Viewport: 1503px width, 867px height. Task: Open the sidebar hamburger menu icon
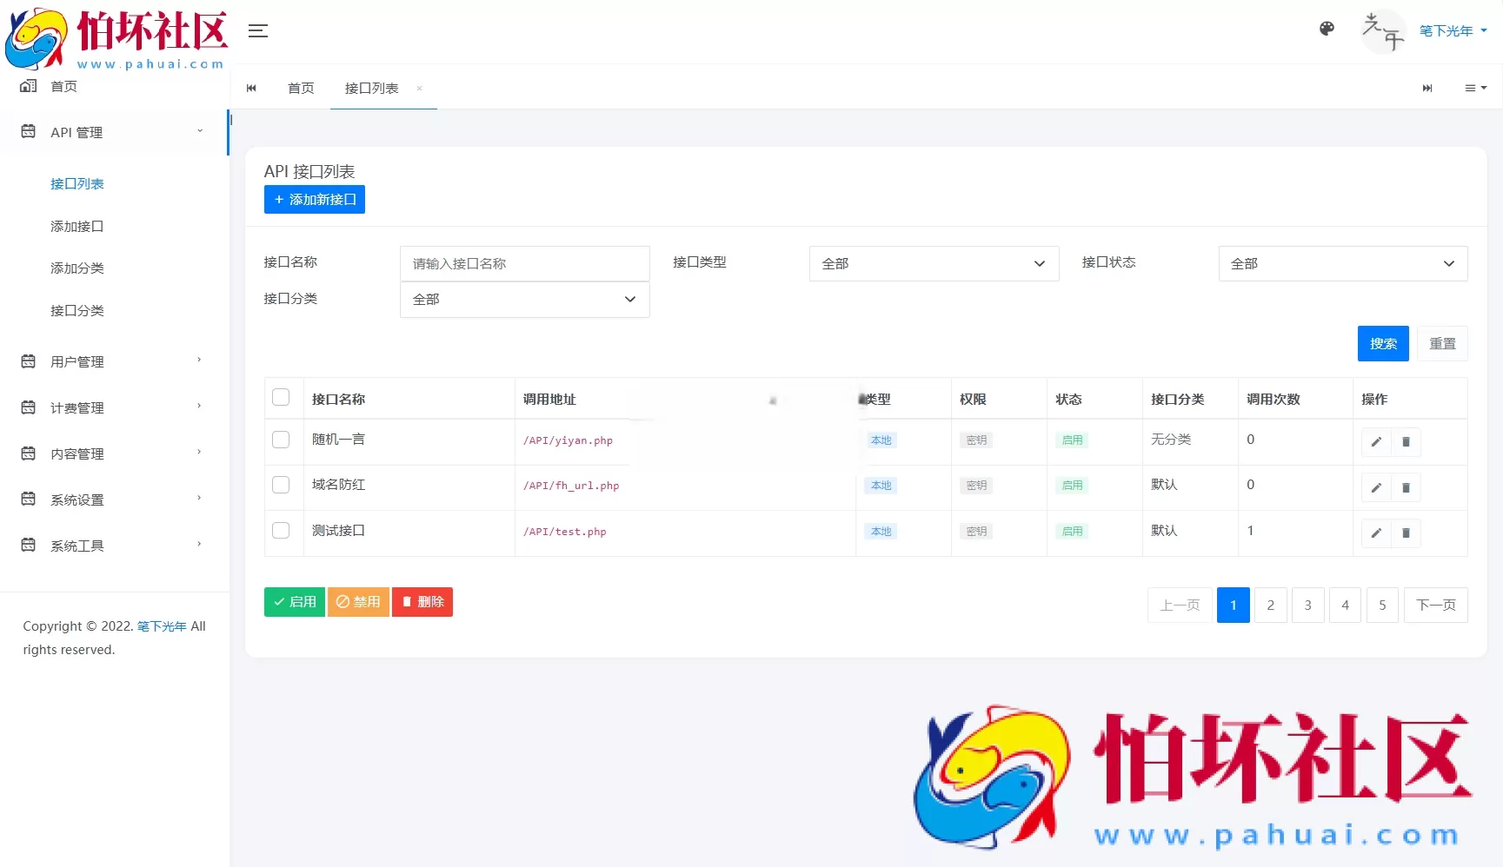(x=257, y=31)
